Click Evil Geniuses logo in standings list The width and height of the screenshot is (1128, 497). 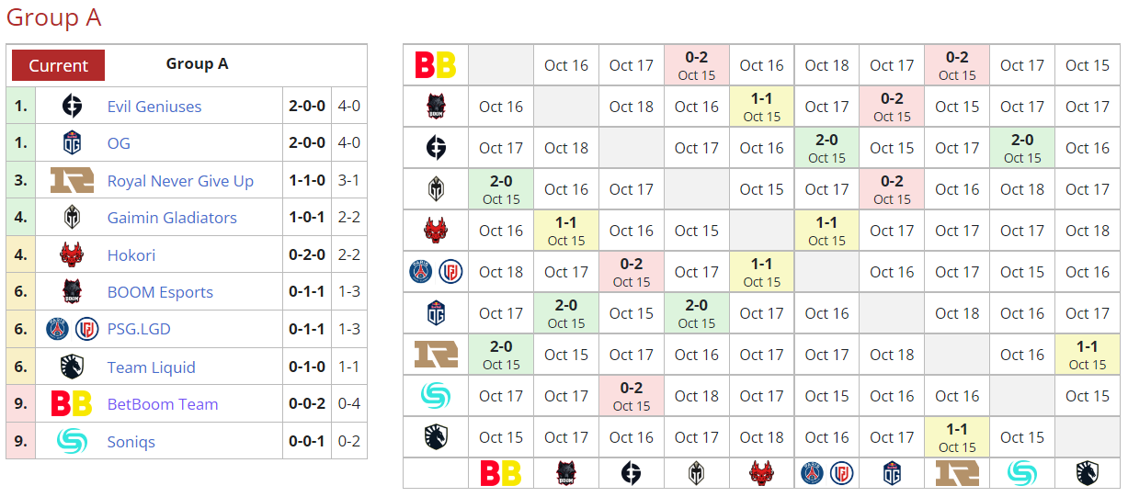point(73,107)
